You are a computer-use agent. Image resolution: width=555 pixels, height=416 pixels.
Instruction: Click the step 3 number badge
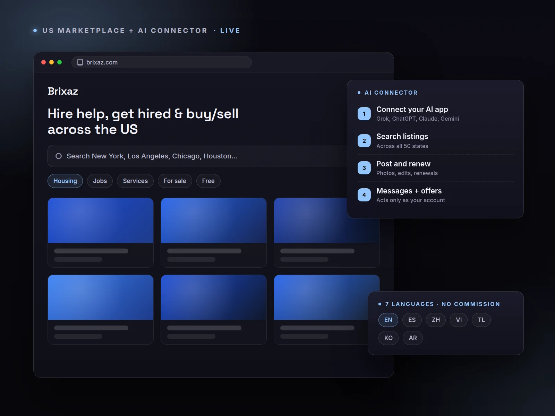pos(364,168)
